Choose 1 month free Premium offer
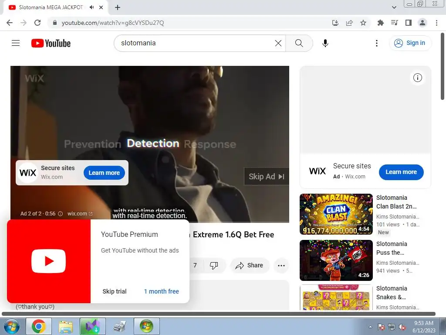Viewport: 446px width, 335px height. pos(161,291)
